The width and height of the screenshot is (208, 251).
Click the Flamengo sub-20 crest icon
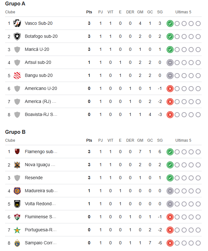click(x=17, y=152)
